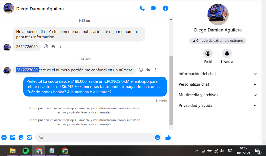Open Meet Now tray icon
Viewport: 266px width, 156px height.
click(x=203, y=151)
